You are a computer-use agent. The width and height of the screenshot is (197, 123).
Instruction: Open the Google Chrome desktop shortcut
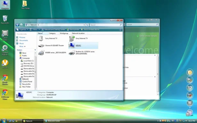coord(5,80)
